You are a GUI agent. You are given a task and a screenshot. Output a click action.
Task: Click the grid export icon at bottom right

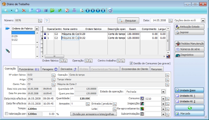tap(168, 56)
